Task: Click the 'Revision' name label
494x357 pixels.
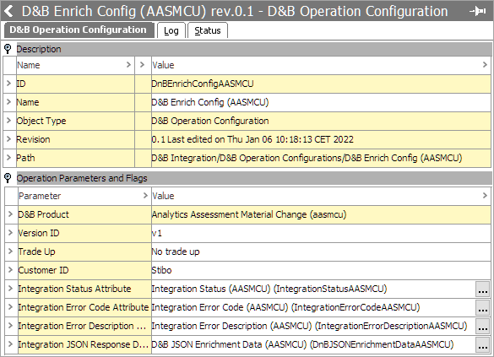Action: [33, 139]
